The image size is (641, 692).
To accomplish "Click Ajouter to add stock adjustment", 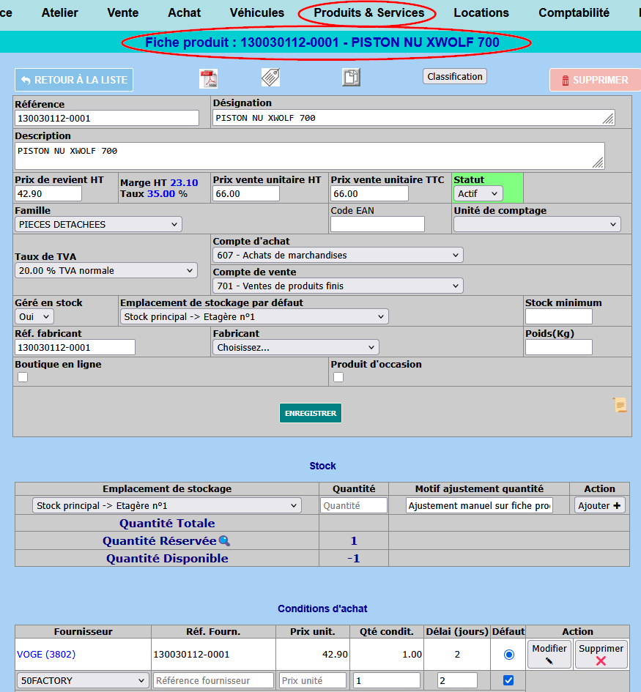I will [x=599, y=505].
